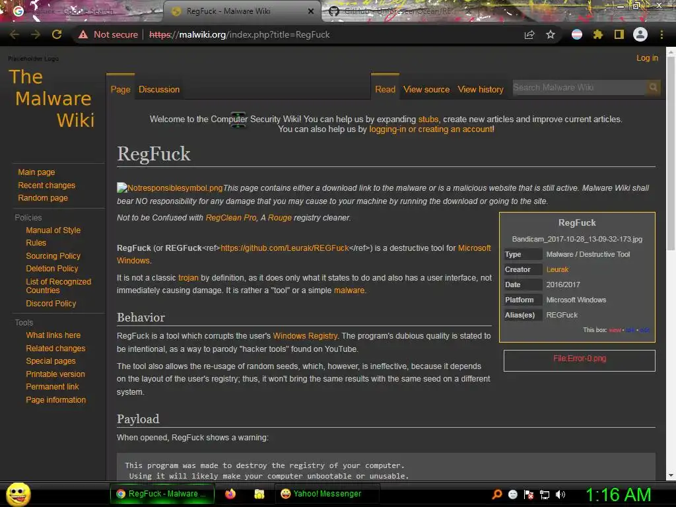Open Discord Policy link
The width and height of the screenshot is (676, 507).
pyautogui.click(x=51, y=304)
